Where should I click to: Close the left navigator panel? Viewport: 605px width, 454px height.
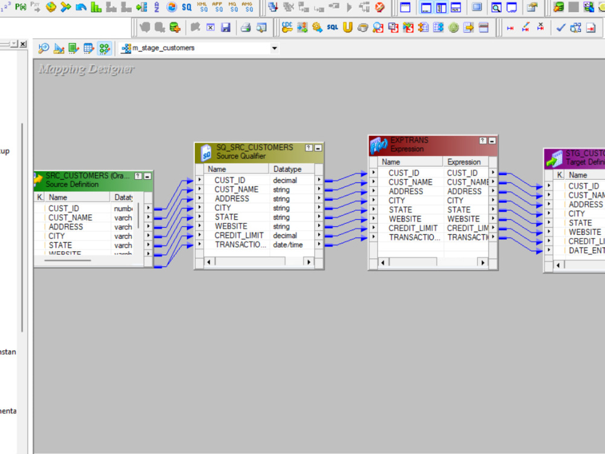[x=23, y=44]
